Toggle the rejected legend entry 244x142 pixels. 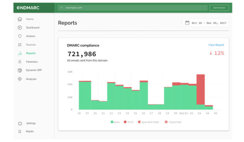tap(173, 122)
